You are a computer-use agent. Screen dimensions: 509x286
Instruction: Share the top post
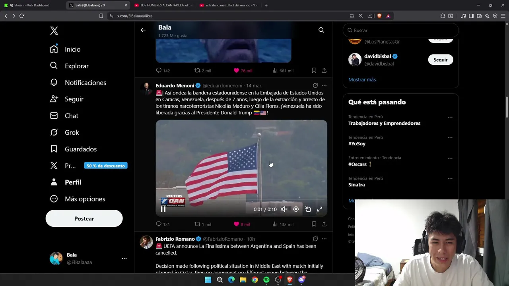(x=324, y=70)
